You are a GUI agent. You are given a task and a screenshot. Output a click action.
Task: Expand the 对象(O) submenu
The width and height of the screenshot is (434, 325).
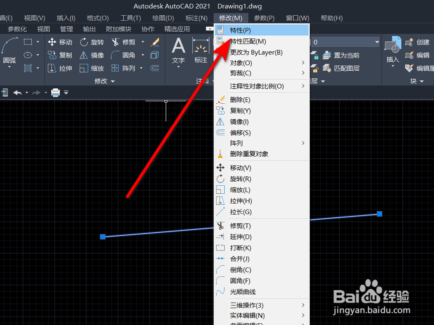(262, 63)
